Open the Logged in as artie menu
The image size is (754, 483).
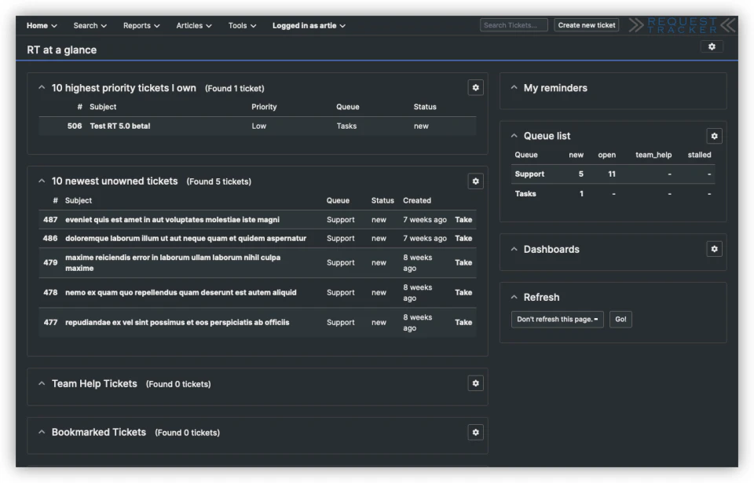tap(306, 24)
